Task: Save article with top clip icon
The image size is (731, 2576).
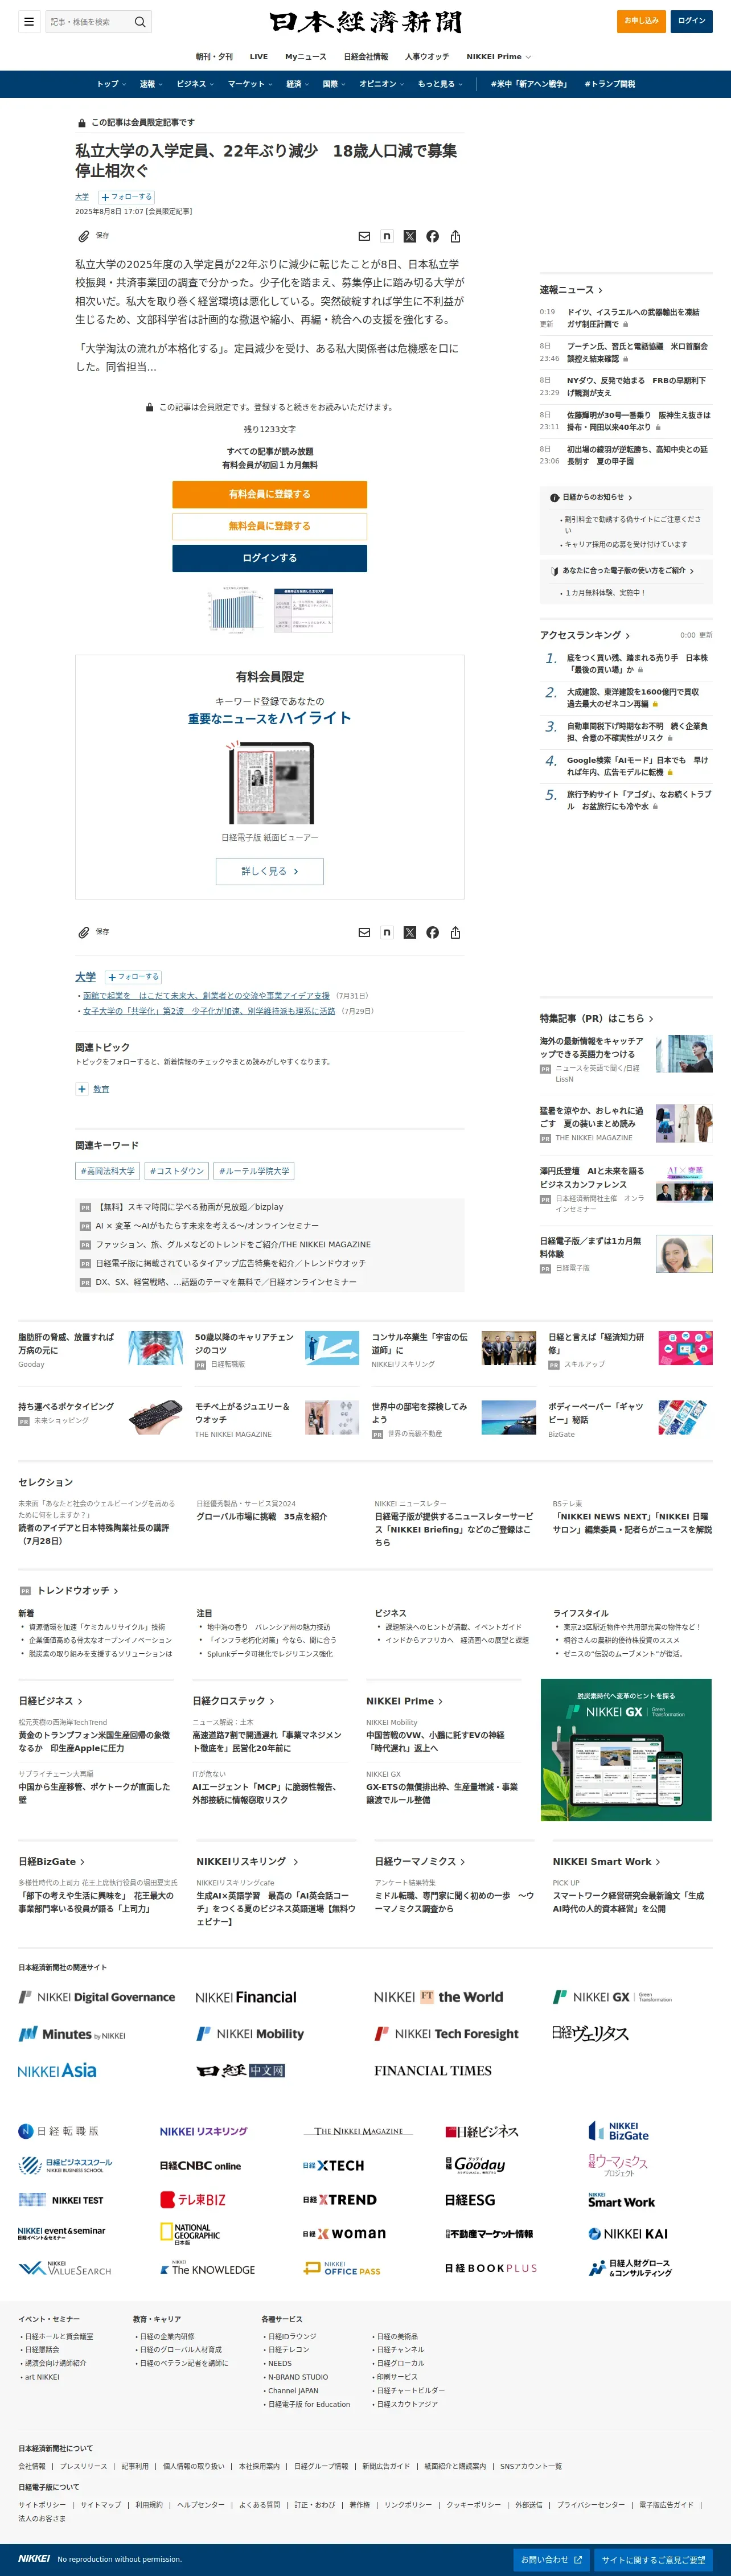Action: [x=84, y=236]
